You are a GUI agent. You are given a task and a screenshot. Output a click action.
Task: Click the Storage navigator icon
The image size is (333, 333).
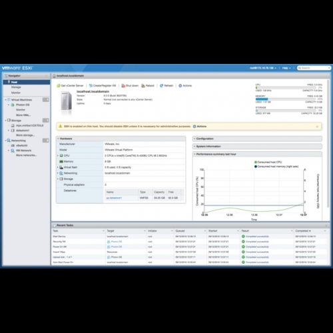coord(9,121)
